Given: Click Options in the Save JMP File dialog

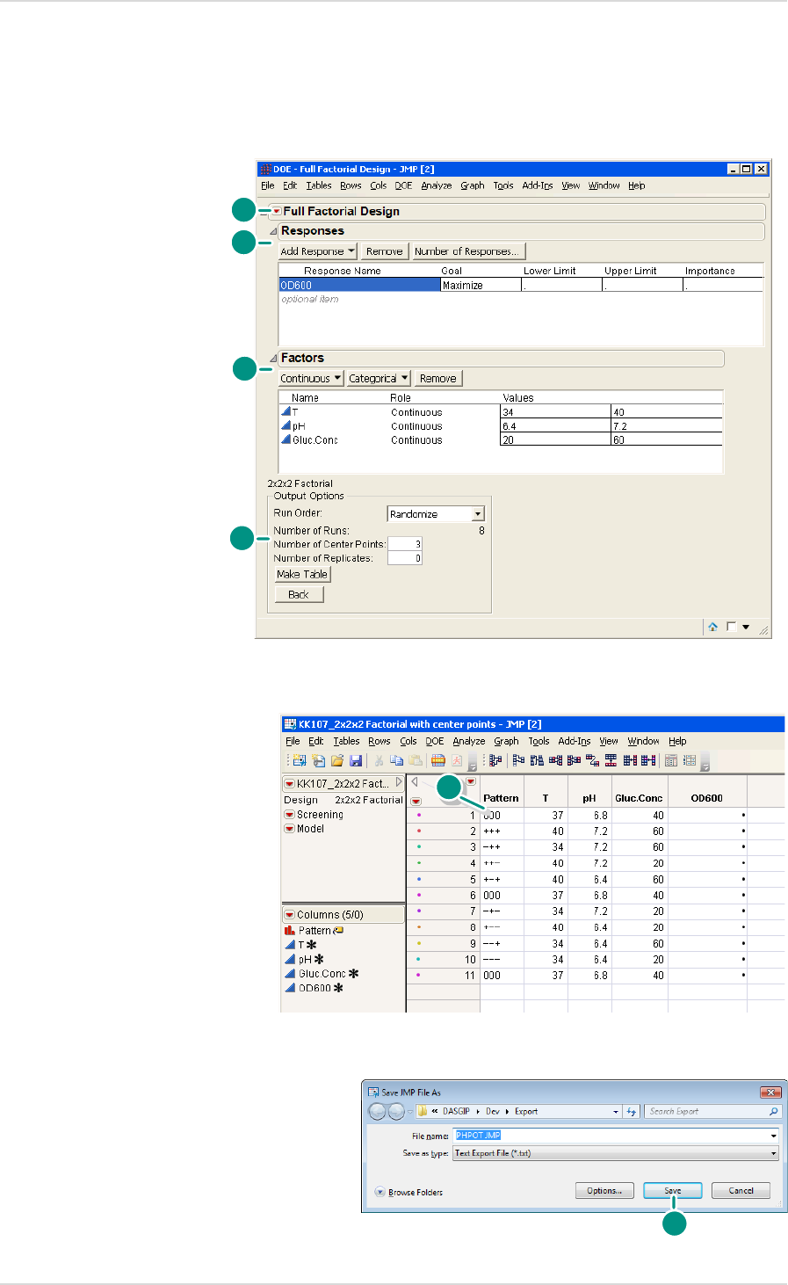Looking at the screenshot, I should [x=604, y=1191].
